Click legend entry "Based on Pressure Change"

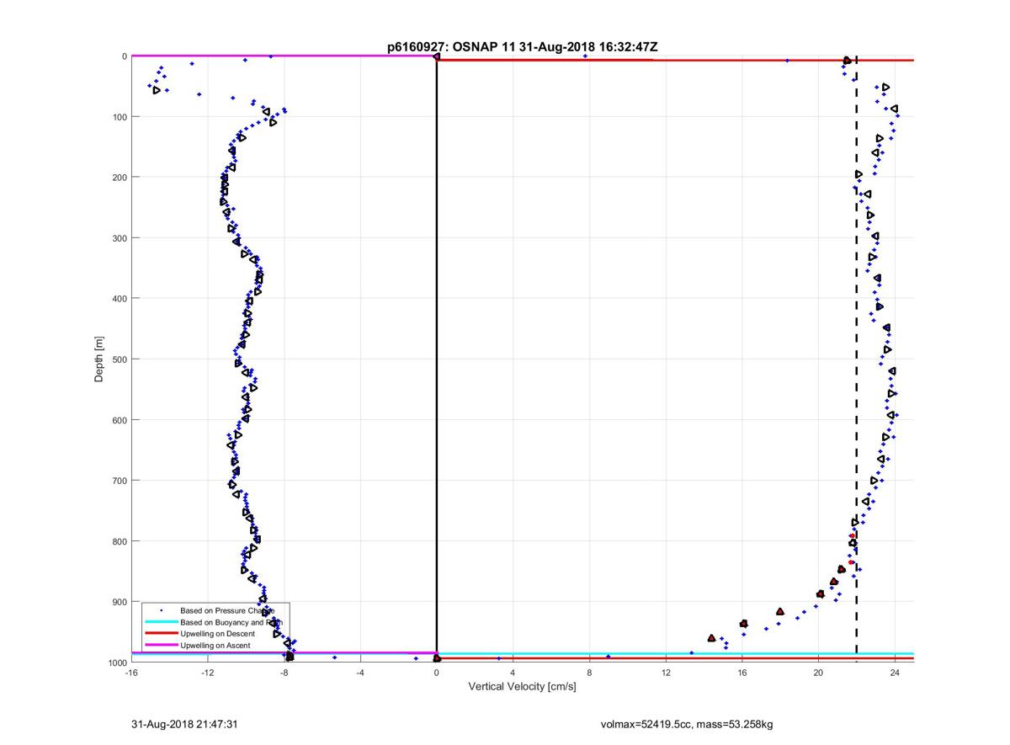coord(227,610)
